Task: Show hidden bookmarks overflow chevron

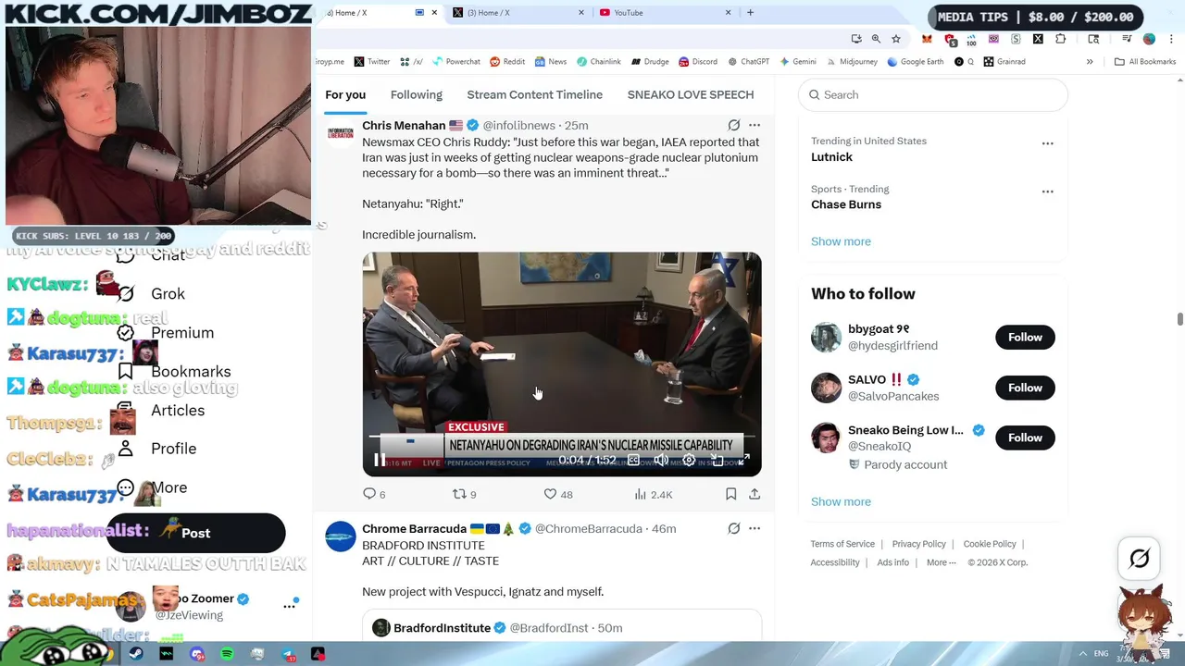Action: pyautogui.click(x=1090, y=62)
